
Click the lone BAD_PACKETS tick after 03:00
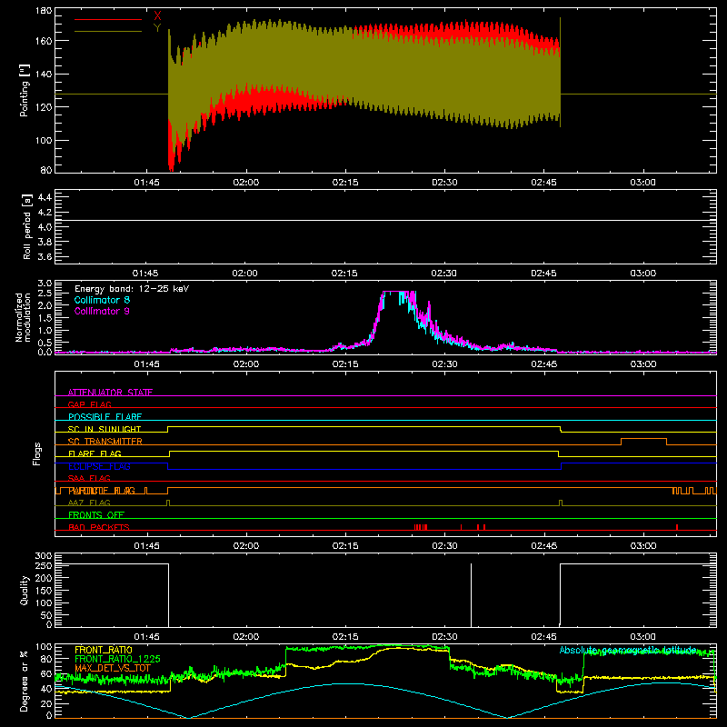(x=677, y=527)
